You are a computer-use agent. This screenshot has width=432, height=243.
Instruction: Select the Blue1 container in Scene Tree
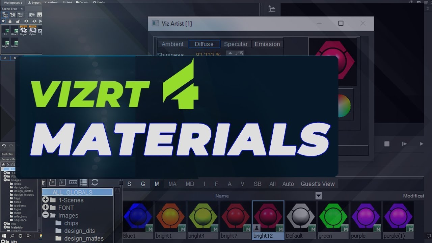(x=15, y=31)
